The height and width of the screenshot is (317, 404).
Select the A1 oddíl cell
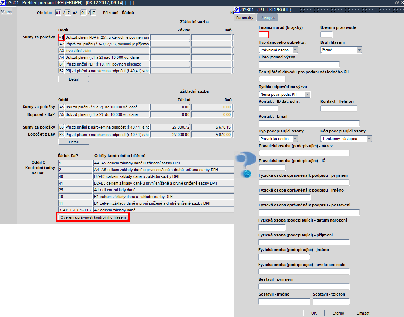61,37
